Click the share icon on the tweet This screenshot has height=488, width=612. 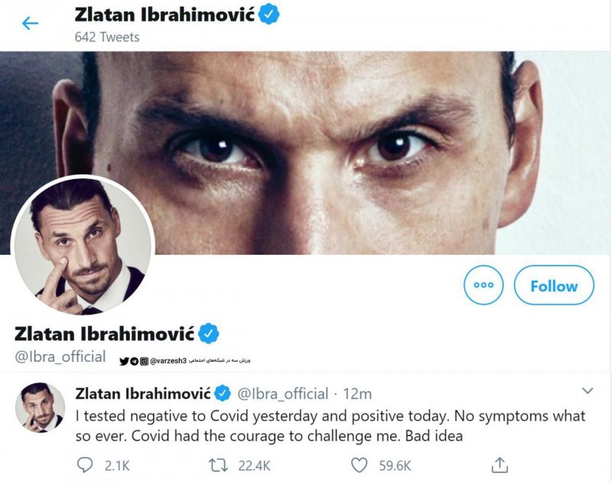499,464
